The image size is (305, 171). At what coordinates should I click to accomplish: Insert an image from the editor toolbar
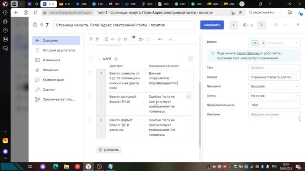click(x=125, y=39)
